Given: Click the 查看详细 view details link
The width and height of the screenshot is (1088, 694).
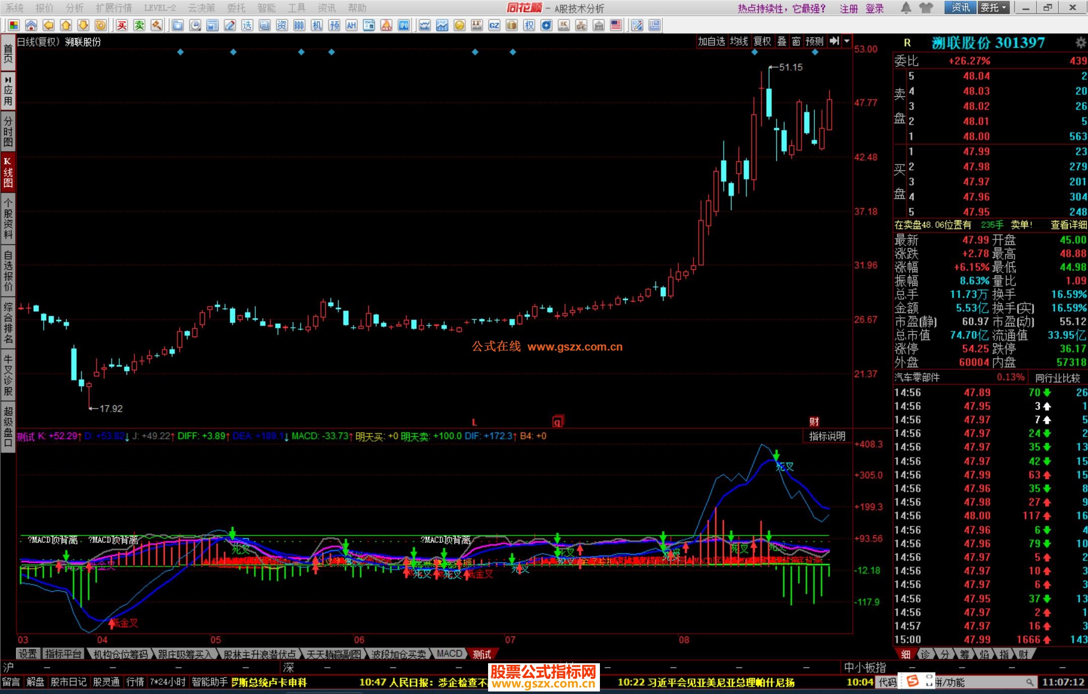Looking at the screenshot, I should [1068, 225].
